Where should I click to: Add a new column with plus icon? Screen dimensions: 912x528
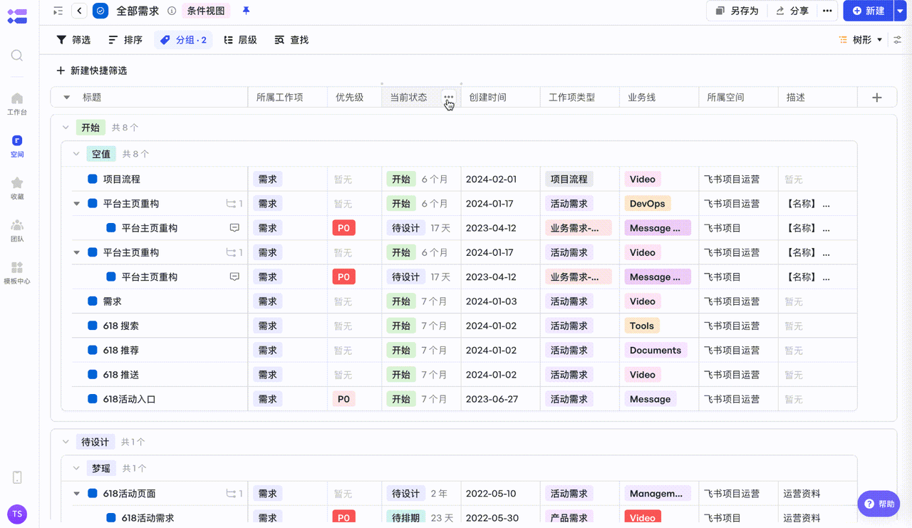[x=877, y=98]
